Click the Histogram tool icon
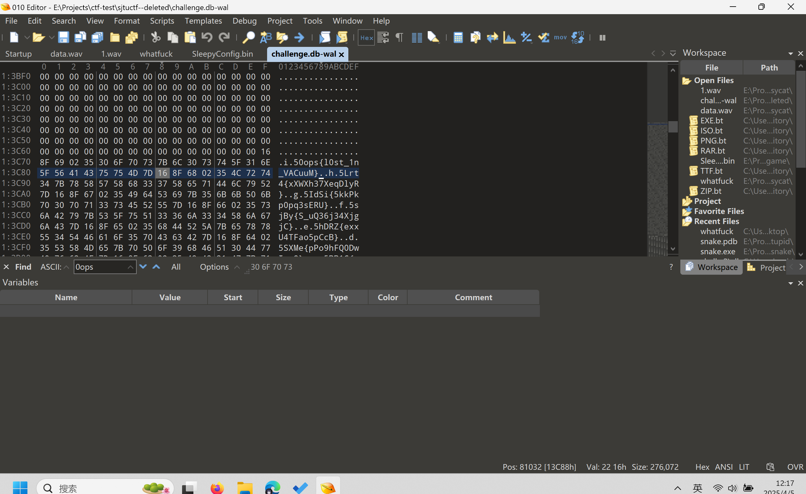Viewport: 806px width, 494px height. click(x=509, y=37)
